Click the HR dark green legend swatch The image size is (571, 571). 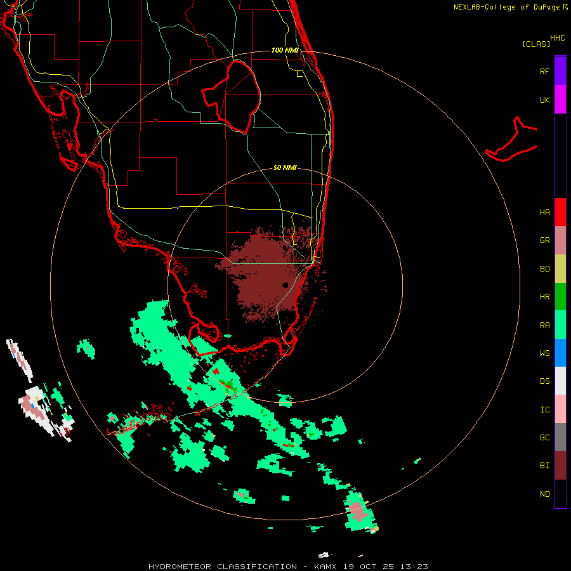[x=560, y=297]
